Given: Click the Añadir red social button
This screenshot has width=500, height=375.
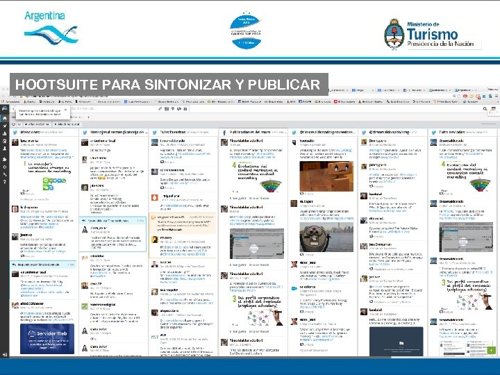Looking at the screenshot, I should 67,124.
